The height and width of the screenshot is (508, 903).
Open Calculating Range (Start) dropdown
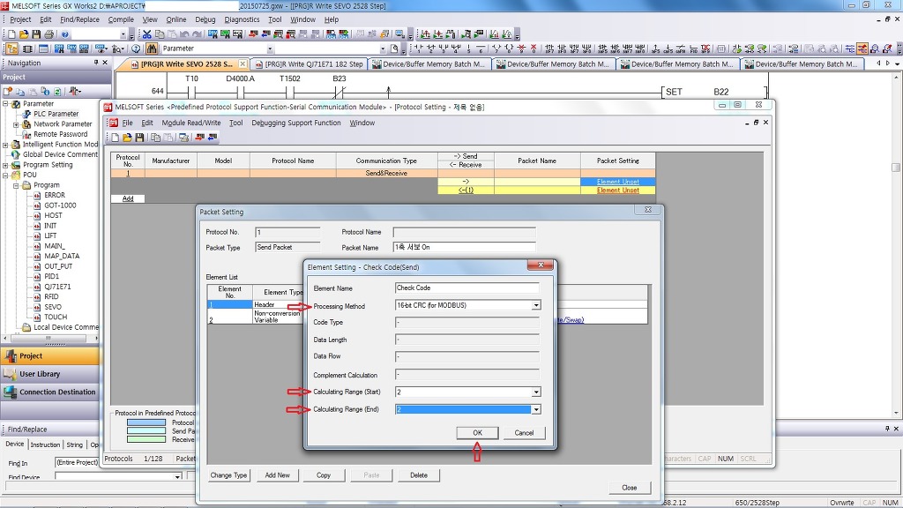click(x=535, y=392)
